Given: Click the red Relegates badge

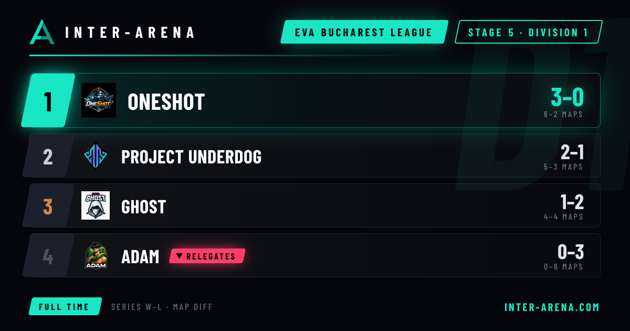Looking at the screenshot, I should pyautogui.click(x=207, y=256).
